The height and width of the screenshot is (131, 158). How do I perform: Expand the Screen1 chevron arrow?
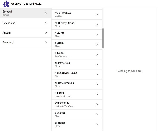point(46,13)
